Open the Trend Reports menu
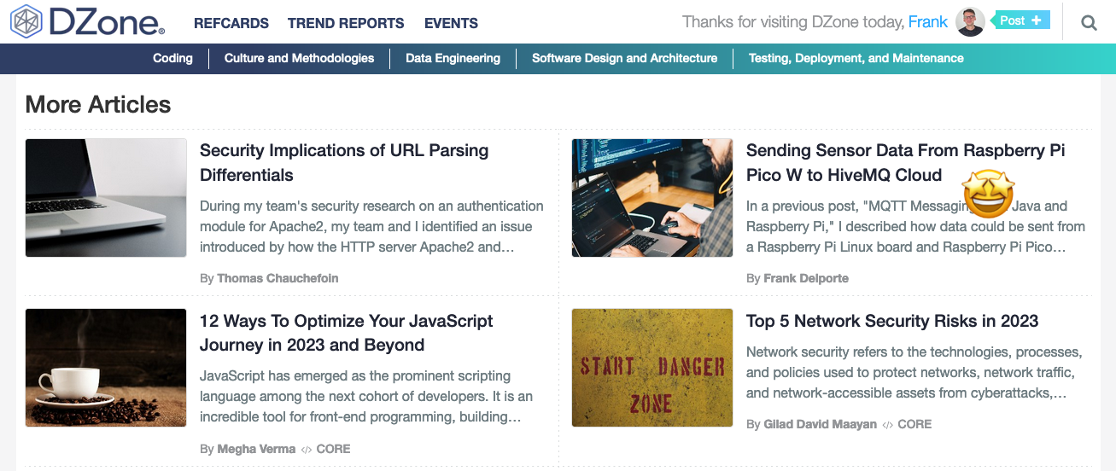Image resolution: width=1116 pixels, height=471 pixels. click(346, 23)
